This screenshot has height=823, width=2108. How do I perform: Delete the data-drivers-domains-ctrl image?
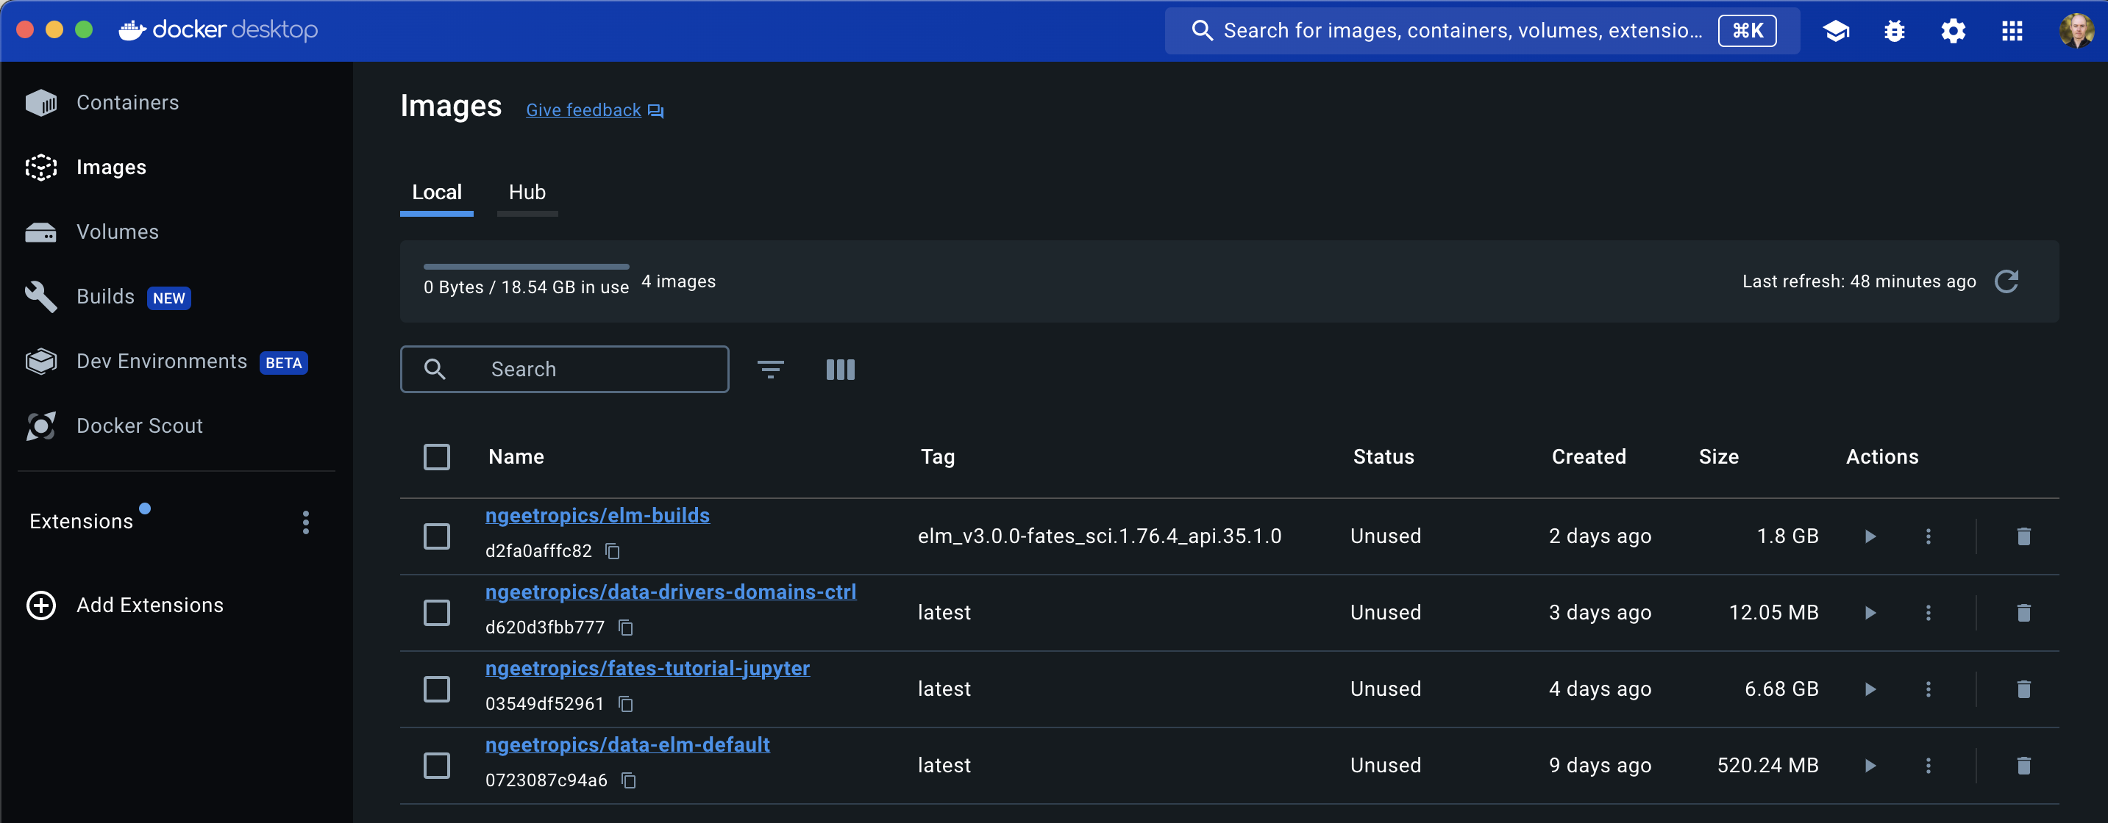[x=2023, y=613]
